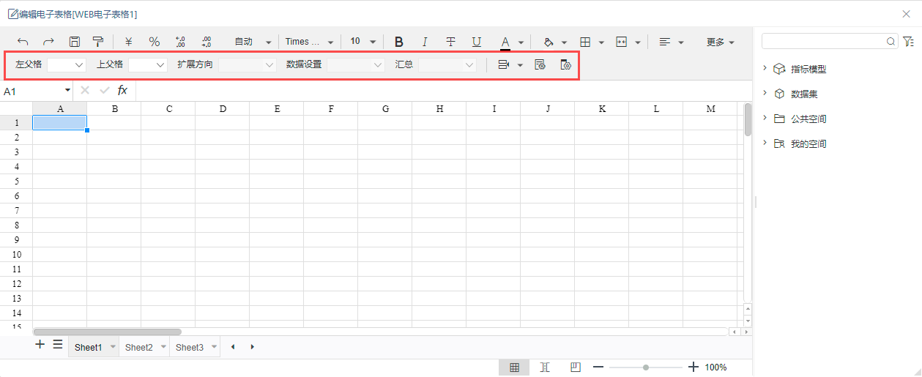Viewport: 922px width, 377px height.
Task: Open fill color dropdown arrow
Action: click(x=564, y=42)
